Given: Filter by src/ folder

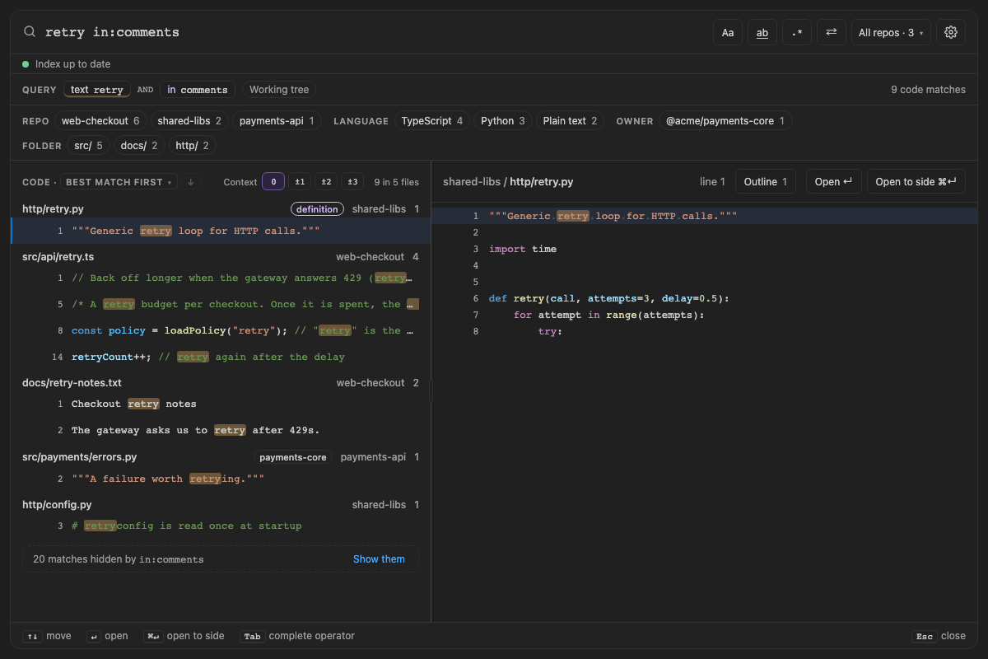Looking at the screenshot, I should coord(88,146).
